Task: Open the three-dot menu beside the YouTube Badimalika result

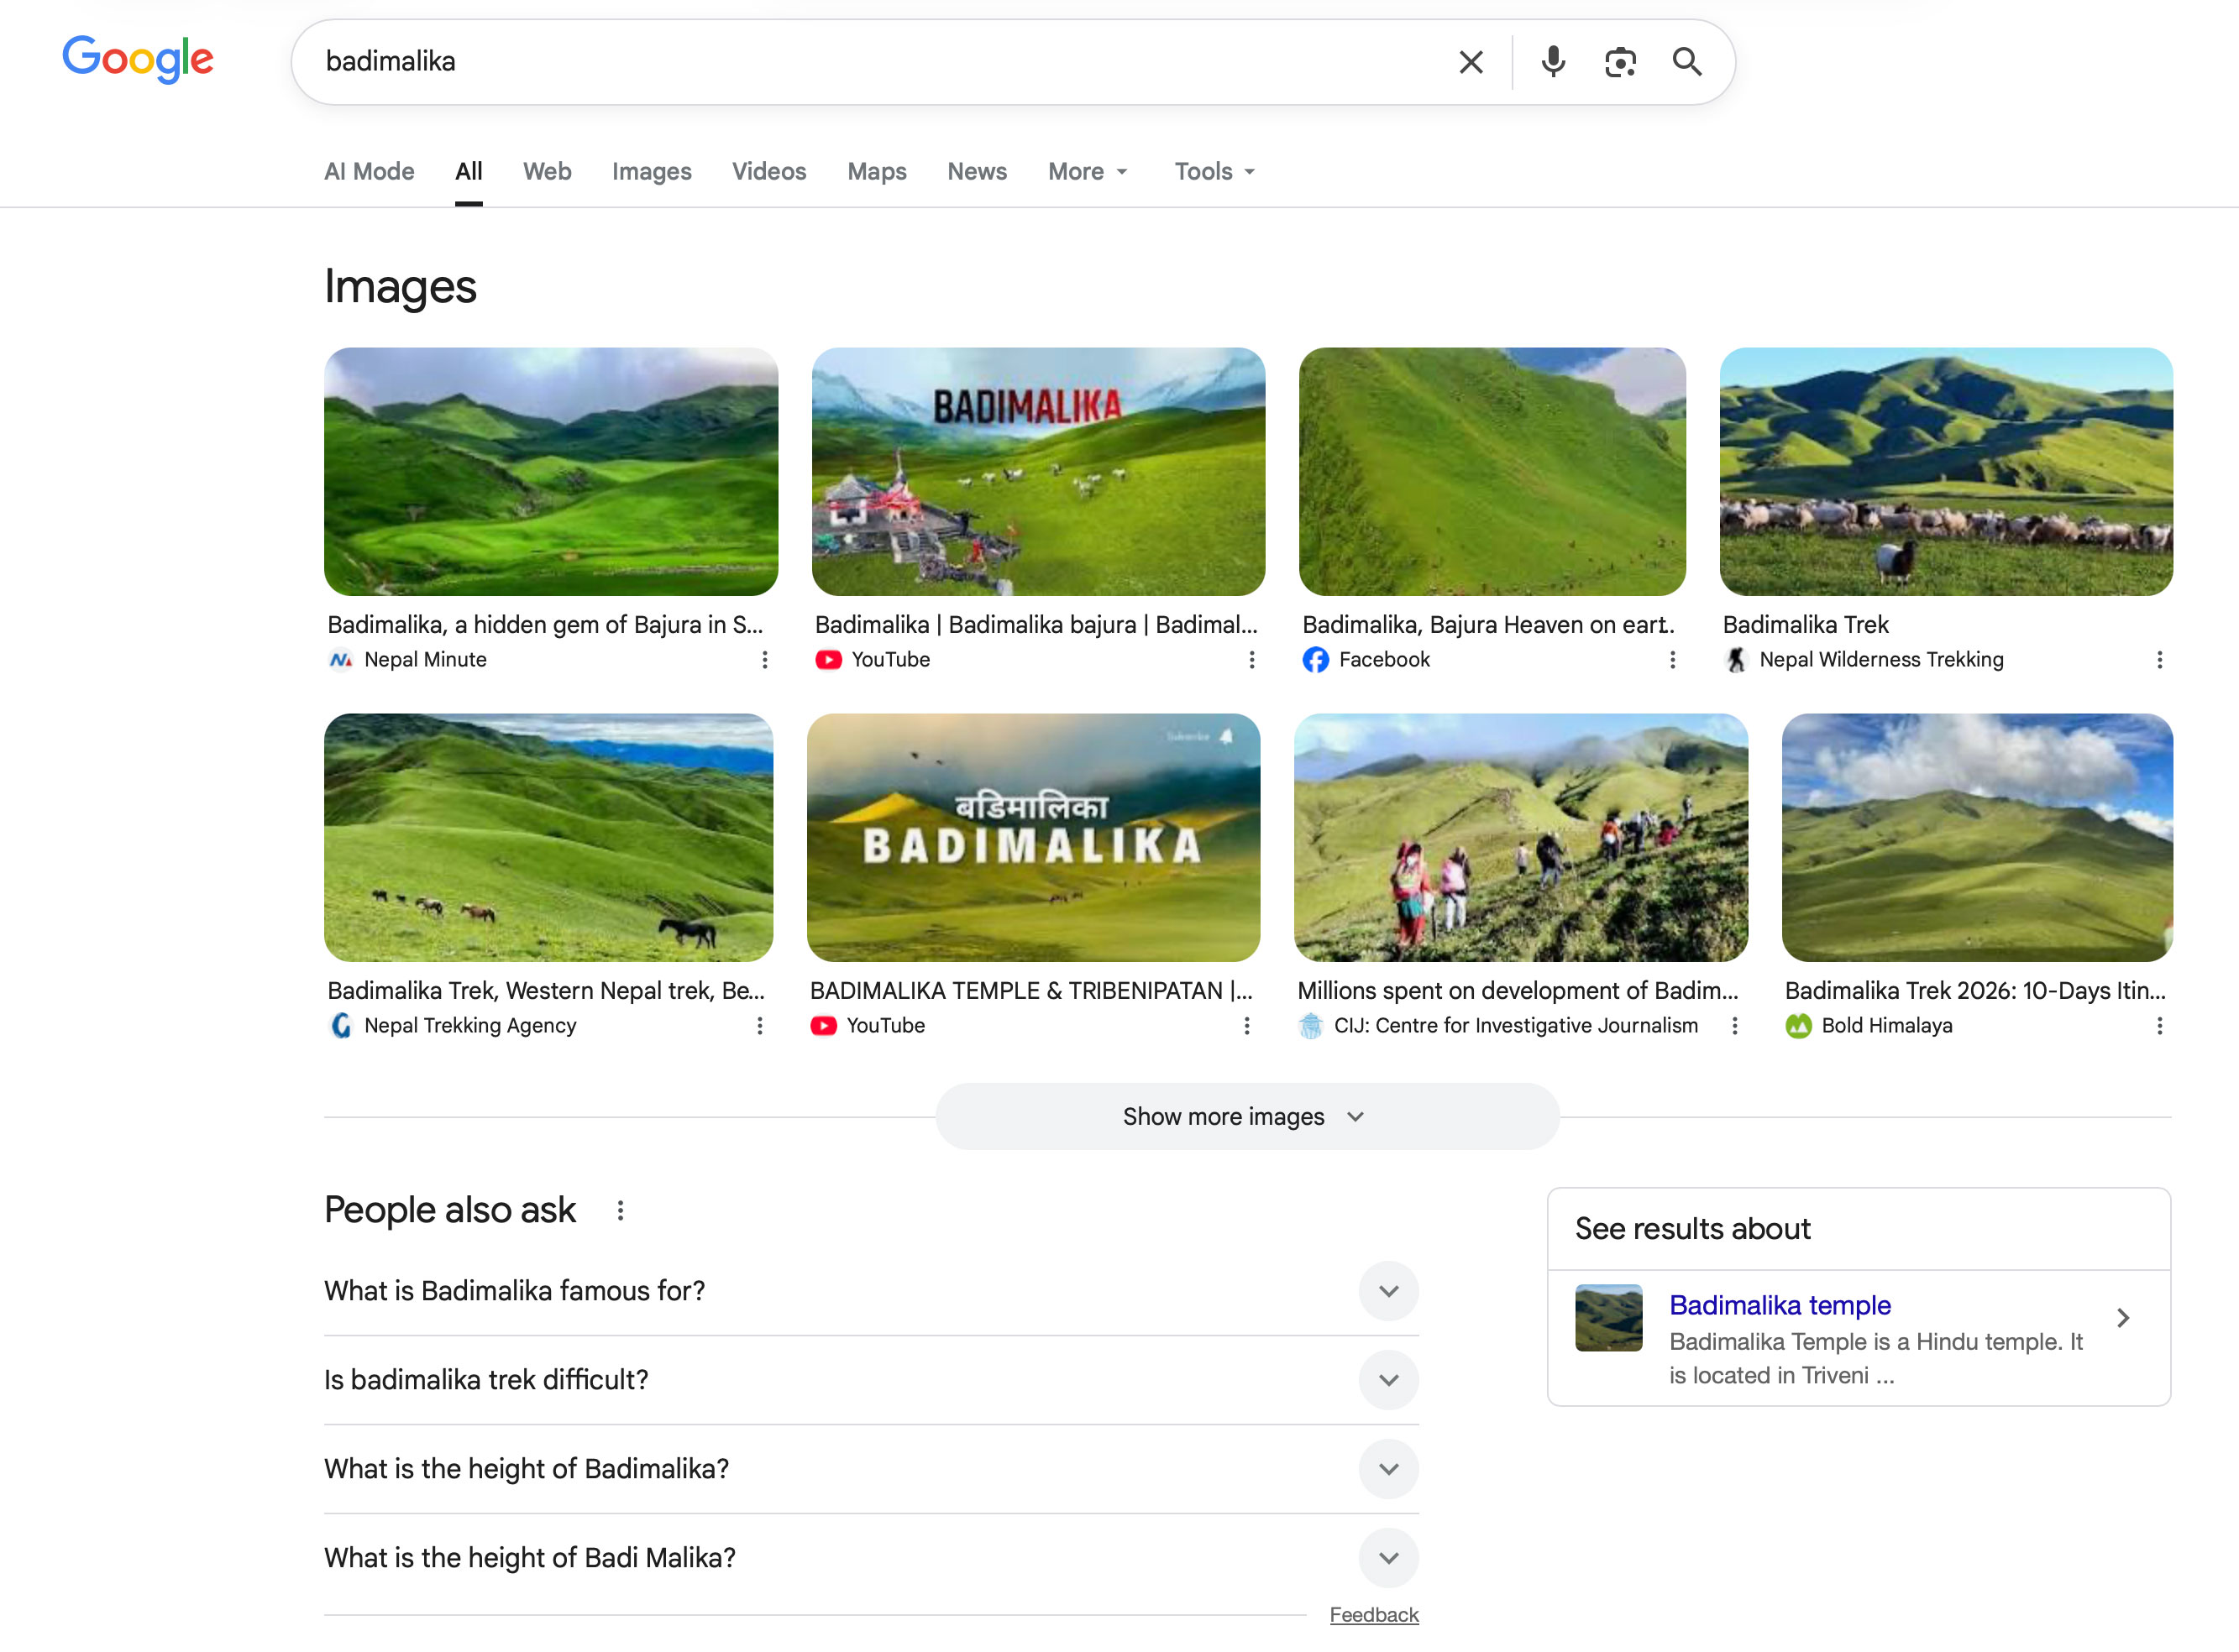Action: (1251, 660)
